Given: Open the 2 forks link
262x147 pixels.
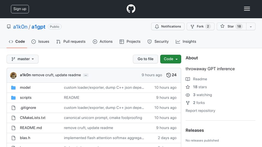Looking at the screenshot, I should tap(199, 103).
